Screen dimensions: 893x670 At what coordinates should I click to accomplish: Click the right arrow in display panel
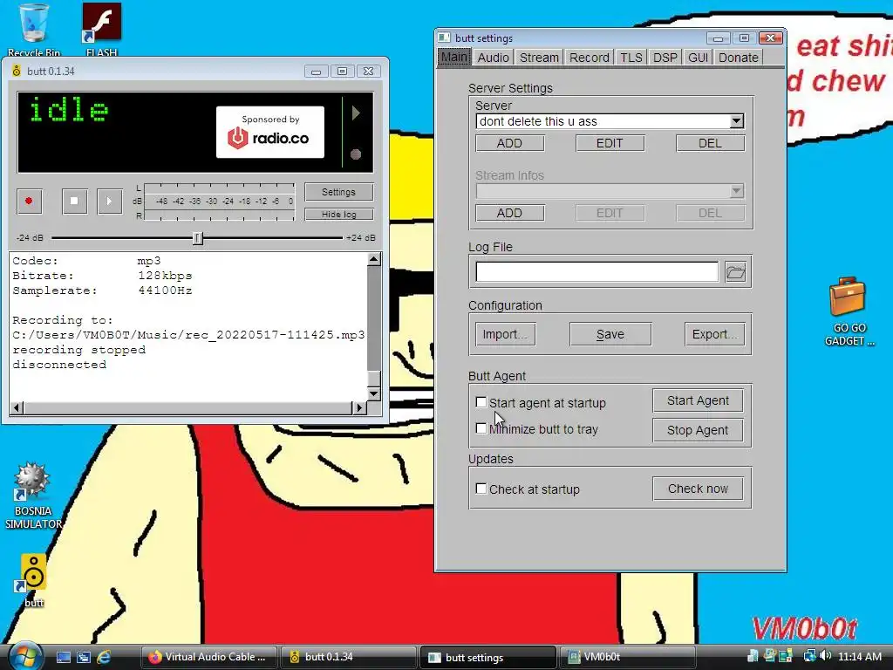356,113
